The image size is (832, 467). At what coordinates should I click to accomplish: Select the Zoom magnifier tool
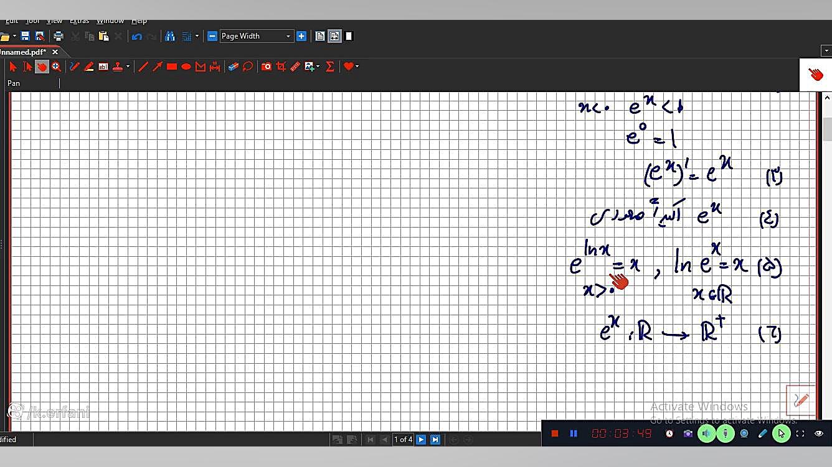click(x=56, y=67)
